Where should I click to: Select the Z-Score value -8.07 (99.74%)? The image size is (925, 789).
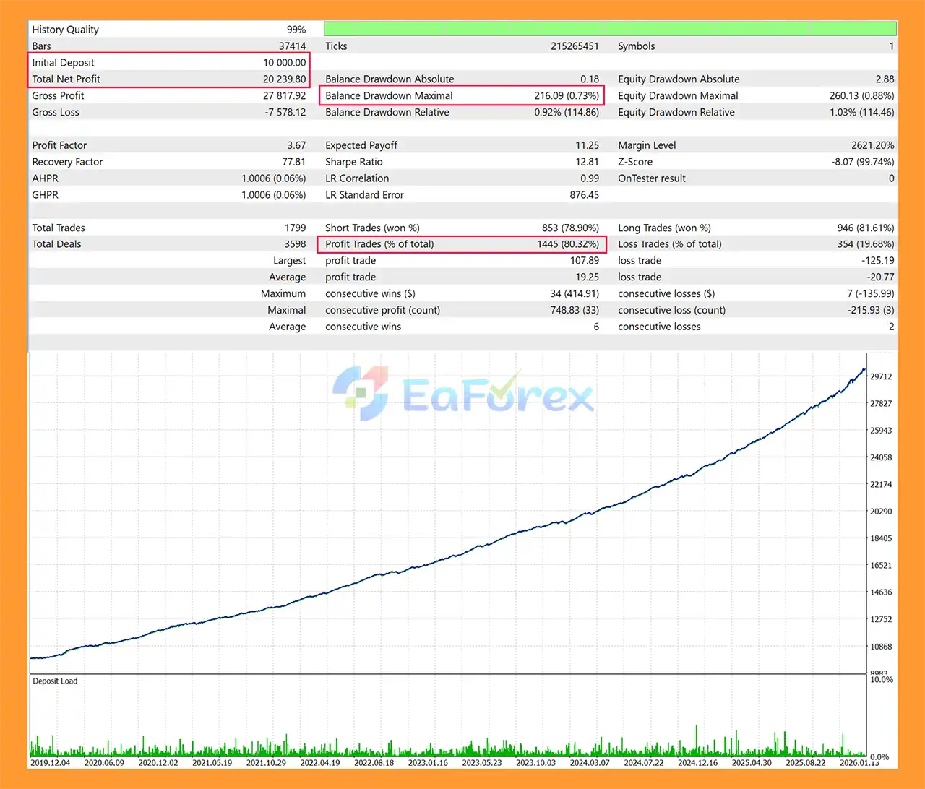(x=862, y=162)
